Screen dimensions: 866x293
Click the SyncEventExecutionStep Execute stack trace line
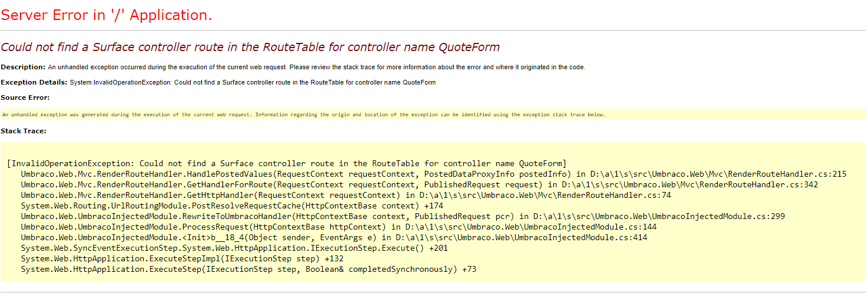coord(234,248)
